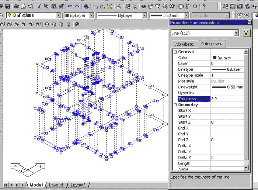The image size is (258, 190).
Task: Collapse the General category section
Action: (175, 52)
